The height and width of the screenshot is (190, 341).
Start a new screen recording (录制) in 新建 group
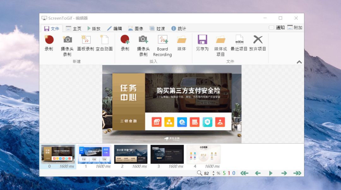click(x=49, y=43)
